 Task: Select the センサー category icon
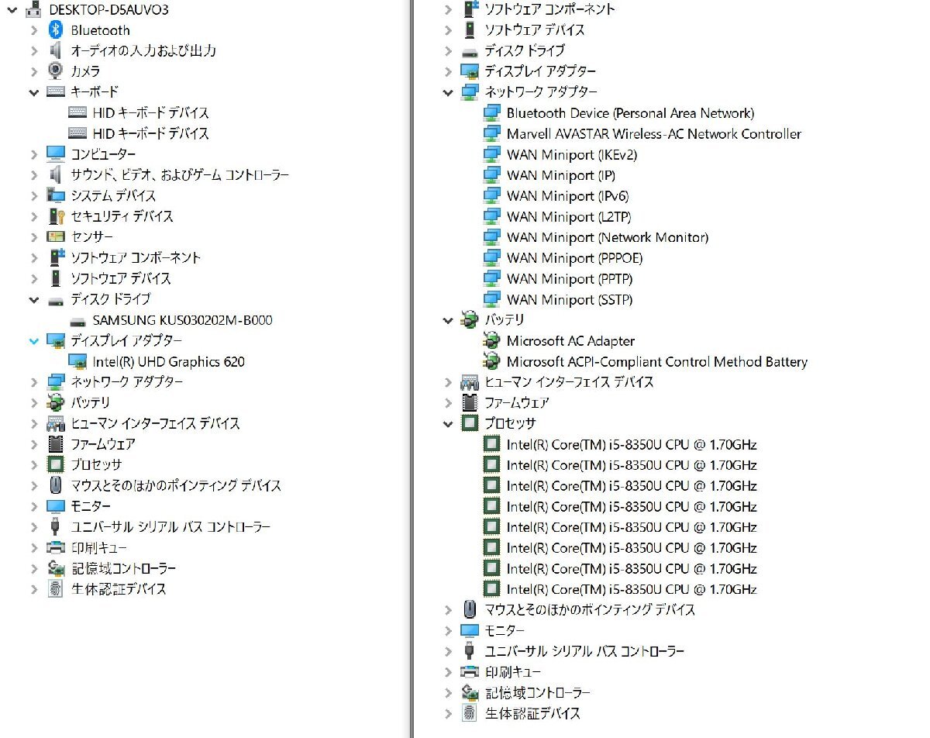click(55, 236)
